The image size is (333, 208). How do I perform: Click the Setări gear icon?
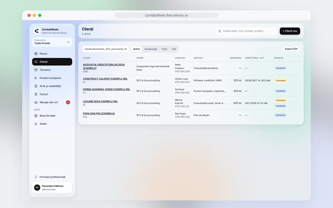(x=36, y=124)
